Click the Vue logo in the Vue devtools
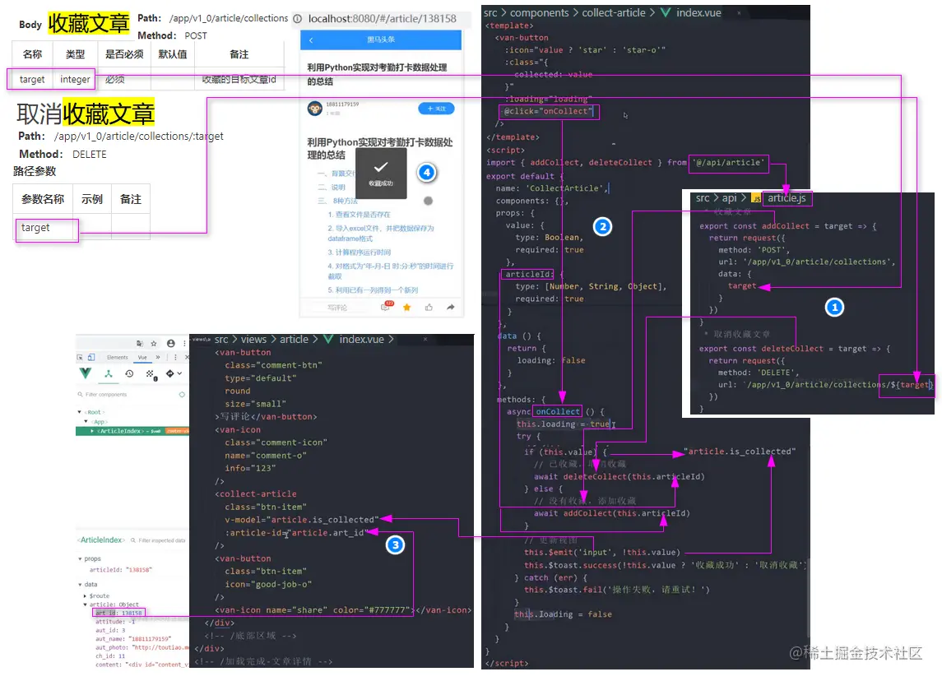 pyautogui.click(x=86, y=373)
